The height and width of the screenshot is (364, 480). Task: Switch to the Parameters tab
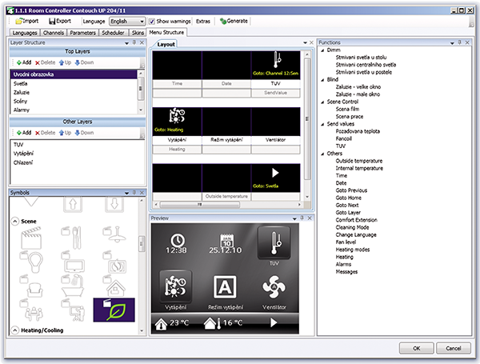(x=82, y=33)
